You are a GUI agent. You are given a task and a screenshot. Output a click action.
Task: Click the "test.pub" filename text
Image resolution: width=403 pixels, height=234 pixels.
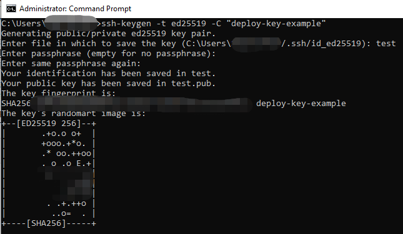tap(191, 84)
